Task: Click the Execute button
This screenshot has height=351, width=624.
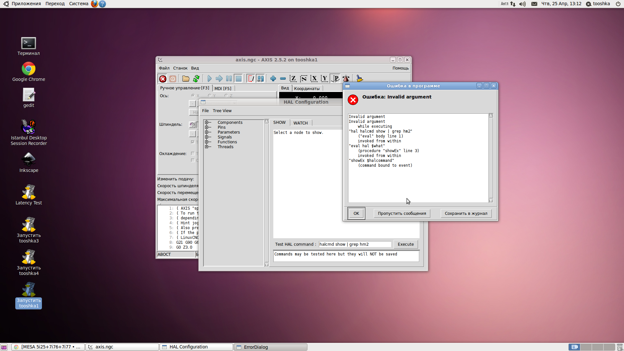Action: coord(406,244)
